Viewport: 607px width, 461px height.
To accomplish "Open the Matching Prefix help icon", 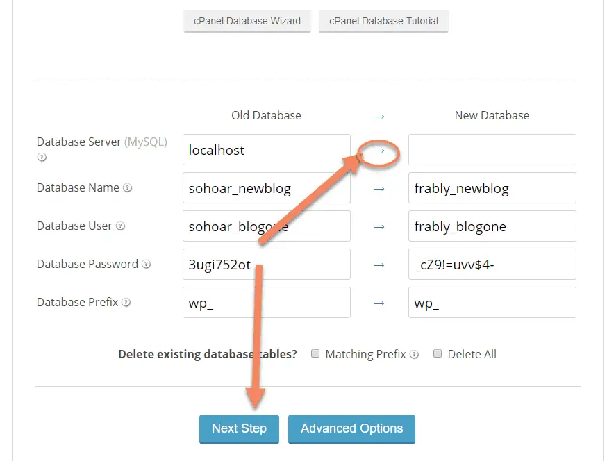I will pyautogui.click(x=415, y=354).
